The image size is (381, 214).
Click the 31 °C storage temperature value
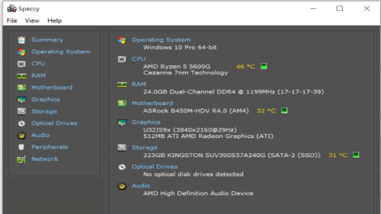tap(338, 155)
